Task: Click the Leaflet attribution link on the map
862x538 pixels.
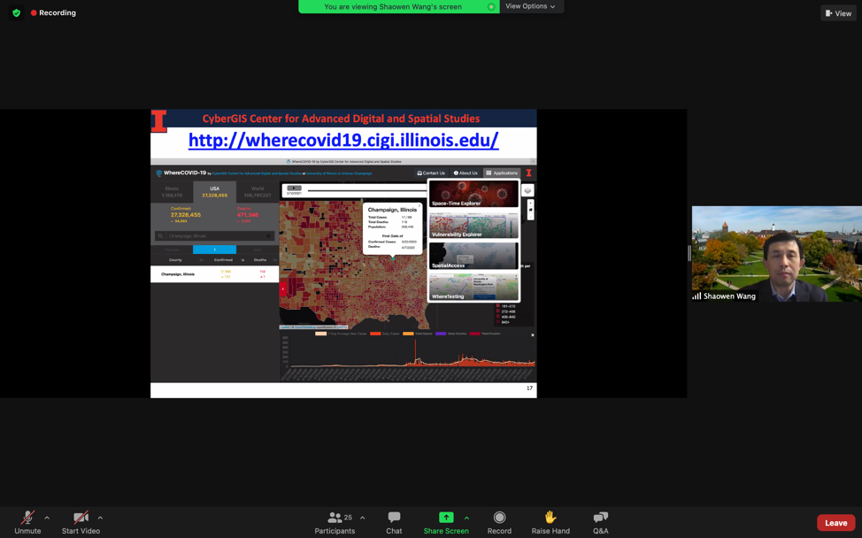Action: (284, 327)
